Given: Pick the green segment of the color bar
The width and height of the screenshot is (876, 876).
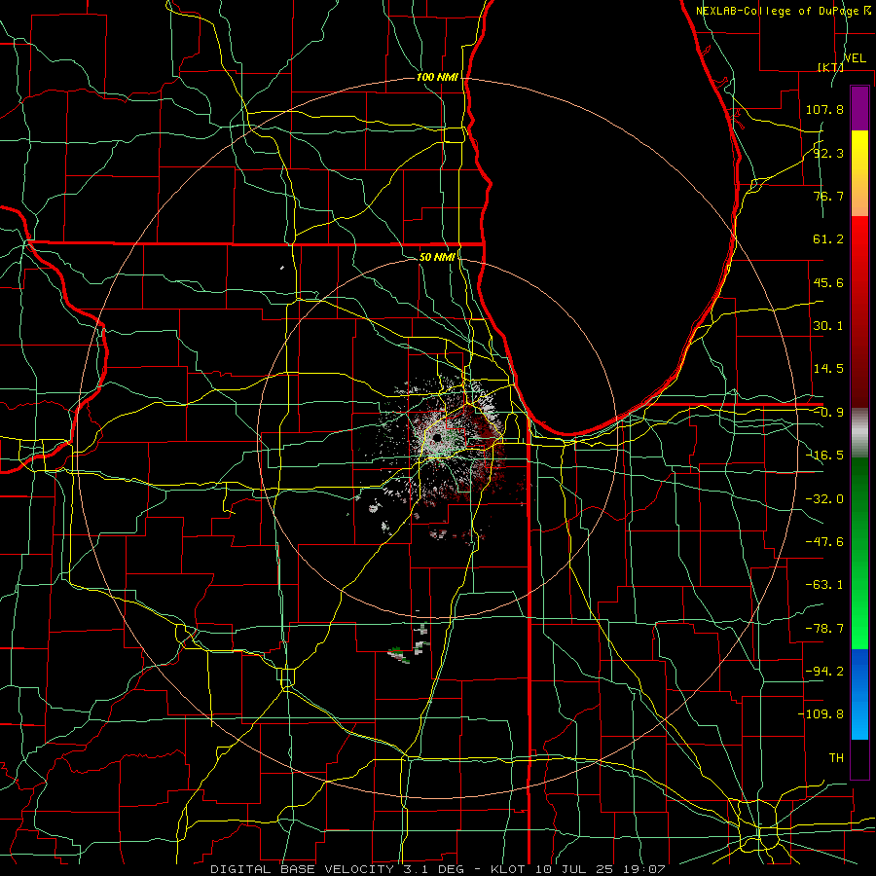Looking at the screenshot, I should 859,553.
